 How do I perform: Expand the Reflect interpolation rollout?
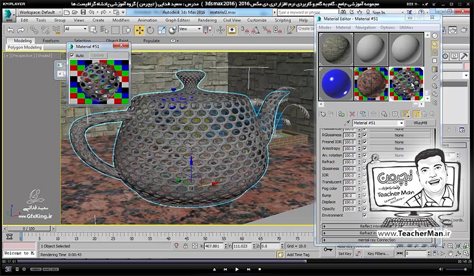pyautogui.click(x=377, y=226)
